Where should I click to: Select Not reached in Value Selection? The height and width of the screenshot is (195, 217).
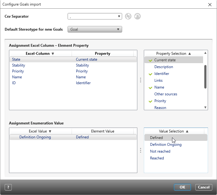[x=160, y=151]
